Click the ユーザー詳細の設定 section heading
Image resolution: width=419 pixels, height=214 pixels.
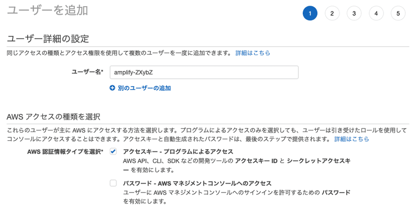[x=48, y=39]
